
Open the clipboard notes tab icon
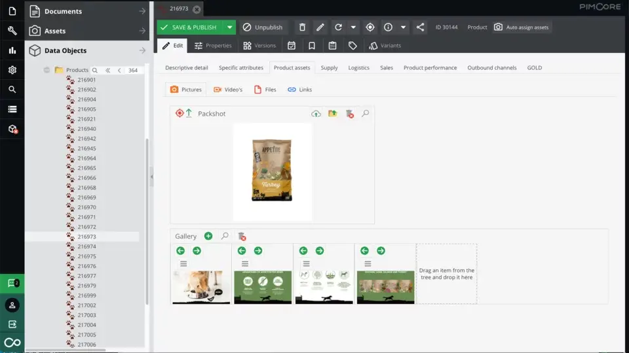click(332, 46)
